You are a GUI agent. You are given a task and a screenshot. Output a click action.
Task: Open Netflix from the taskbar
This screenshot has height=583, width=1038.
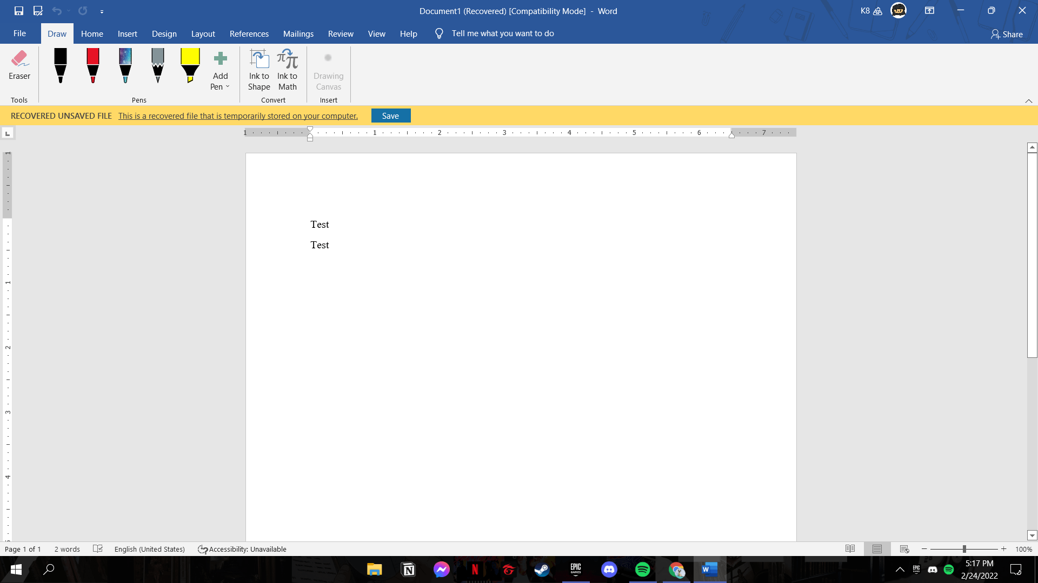tap(475, 570)
